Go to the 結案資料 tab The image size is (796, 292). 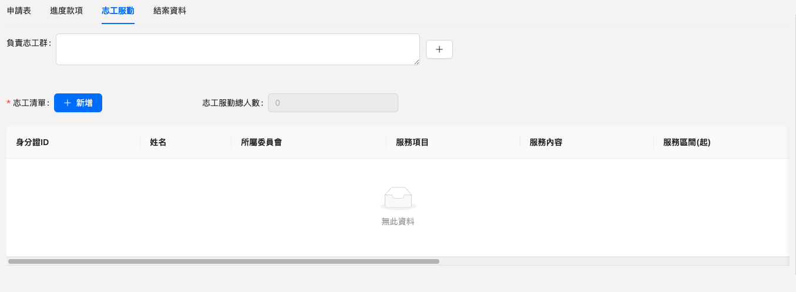[x=169, y=11]
